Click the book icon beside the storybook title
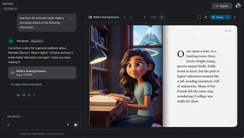The height and width of the screenshot is (138, 244). pyautogui.click(x=90, y=17)
